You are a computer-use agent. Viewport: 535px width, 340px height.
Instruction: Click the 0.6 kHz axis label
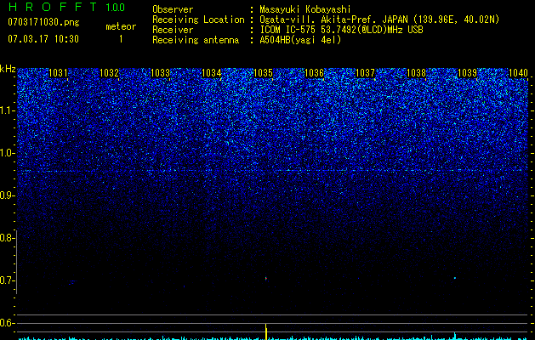click(7, 323)
